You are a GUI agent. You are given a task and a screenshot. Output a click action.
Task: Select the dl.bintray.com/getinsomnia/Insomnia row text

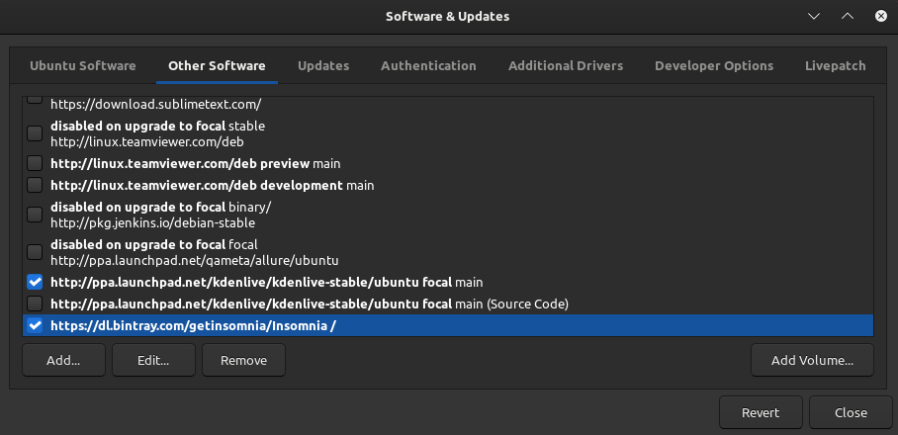pyautogui.click(x=193, y=325)
